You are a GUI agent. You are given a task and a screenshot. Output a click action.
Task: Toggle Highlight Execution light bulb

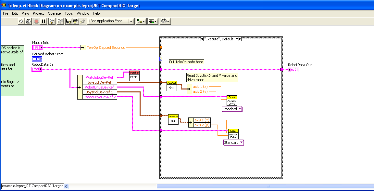point(52,21)
